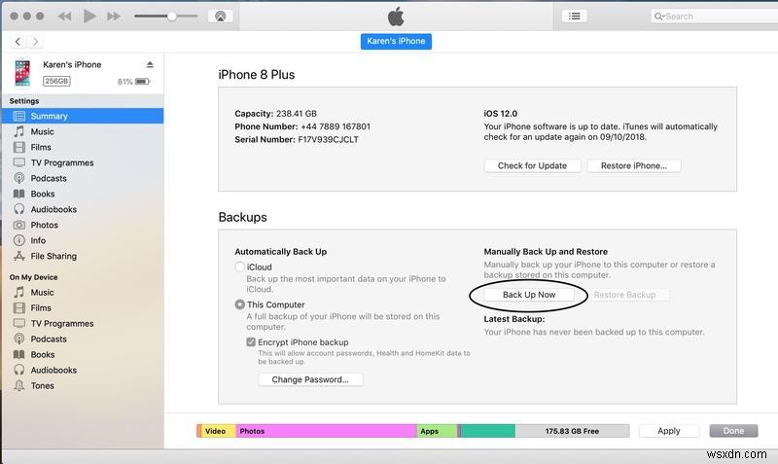Click the Karen's iPhone device tab

(x=396, y=41)
